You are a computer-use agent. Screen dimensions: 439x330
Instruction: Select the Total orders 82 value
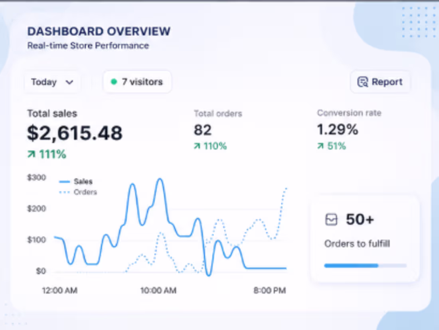click(203, 130)
